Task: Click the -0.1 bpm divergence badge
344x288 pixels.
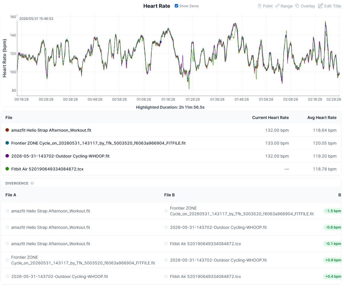Action: pyautogui.click(x=333, y=244)
